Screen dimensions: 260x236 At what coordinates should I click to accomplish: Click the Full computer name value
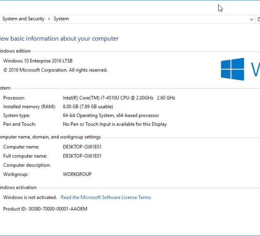[x=82, y=156]
